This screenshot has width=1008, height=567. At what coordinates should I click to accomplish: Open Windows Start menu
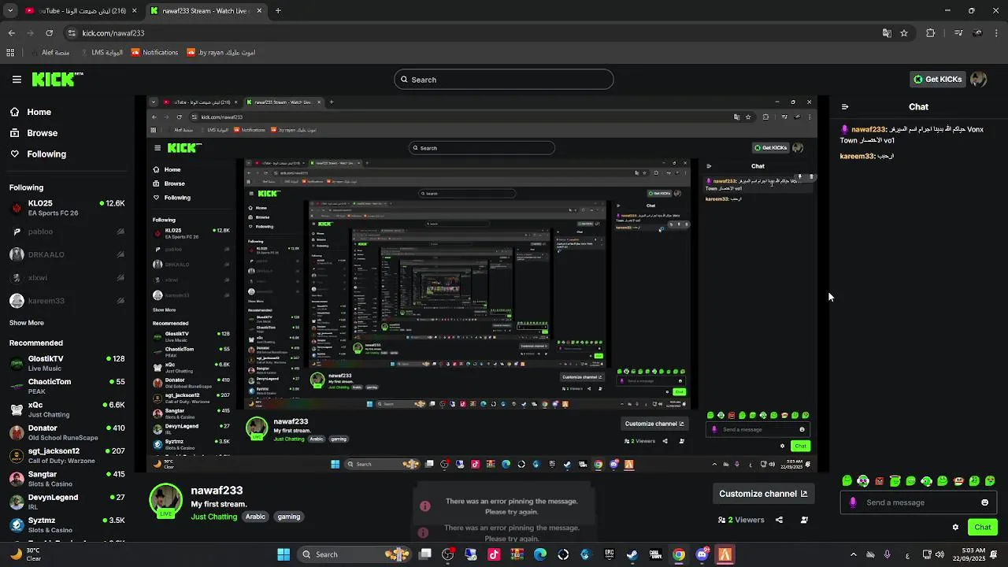click(x=283, y=554)
